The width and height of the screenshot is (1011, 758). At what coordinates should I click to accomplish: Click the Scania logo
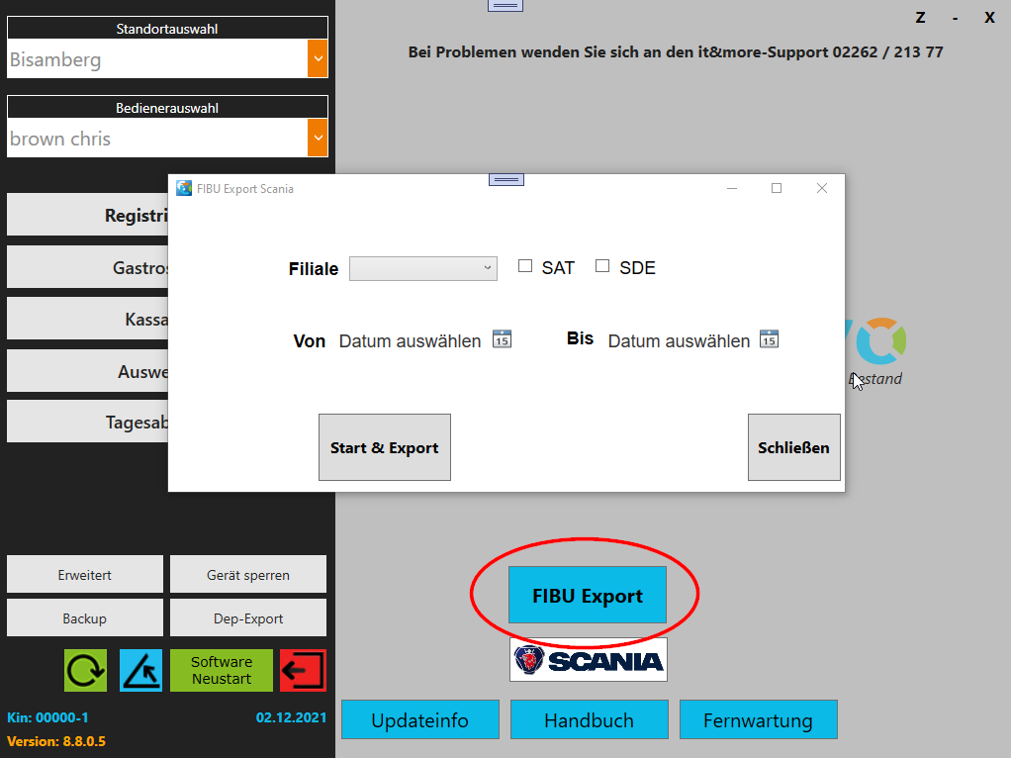tap(588, 660)
